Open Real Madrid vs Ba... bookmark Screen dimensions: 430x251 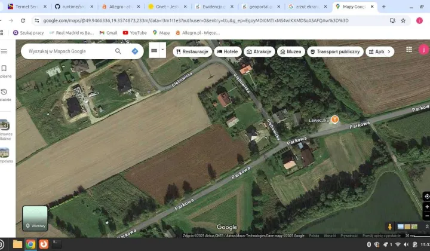coord(72,33)
